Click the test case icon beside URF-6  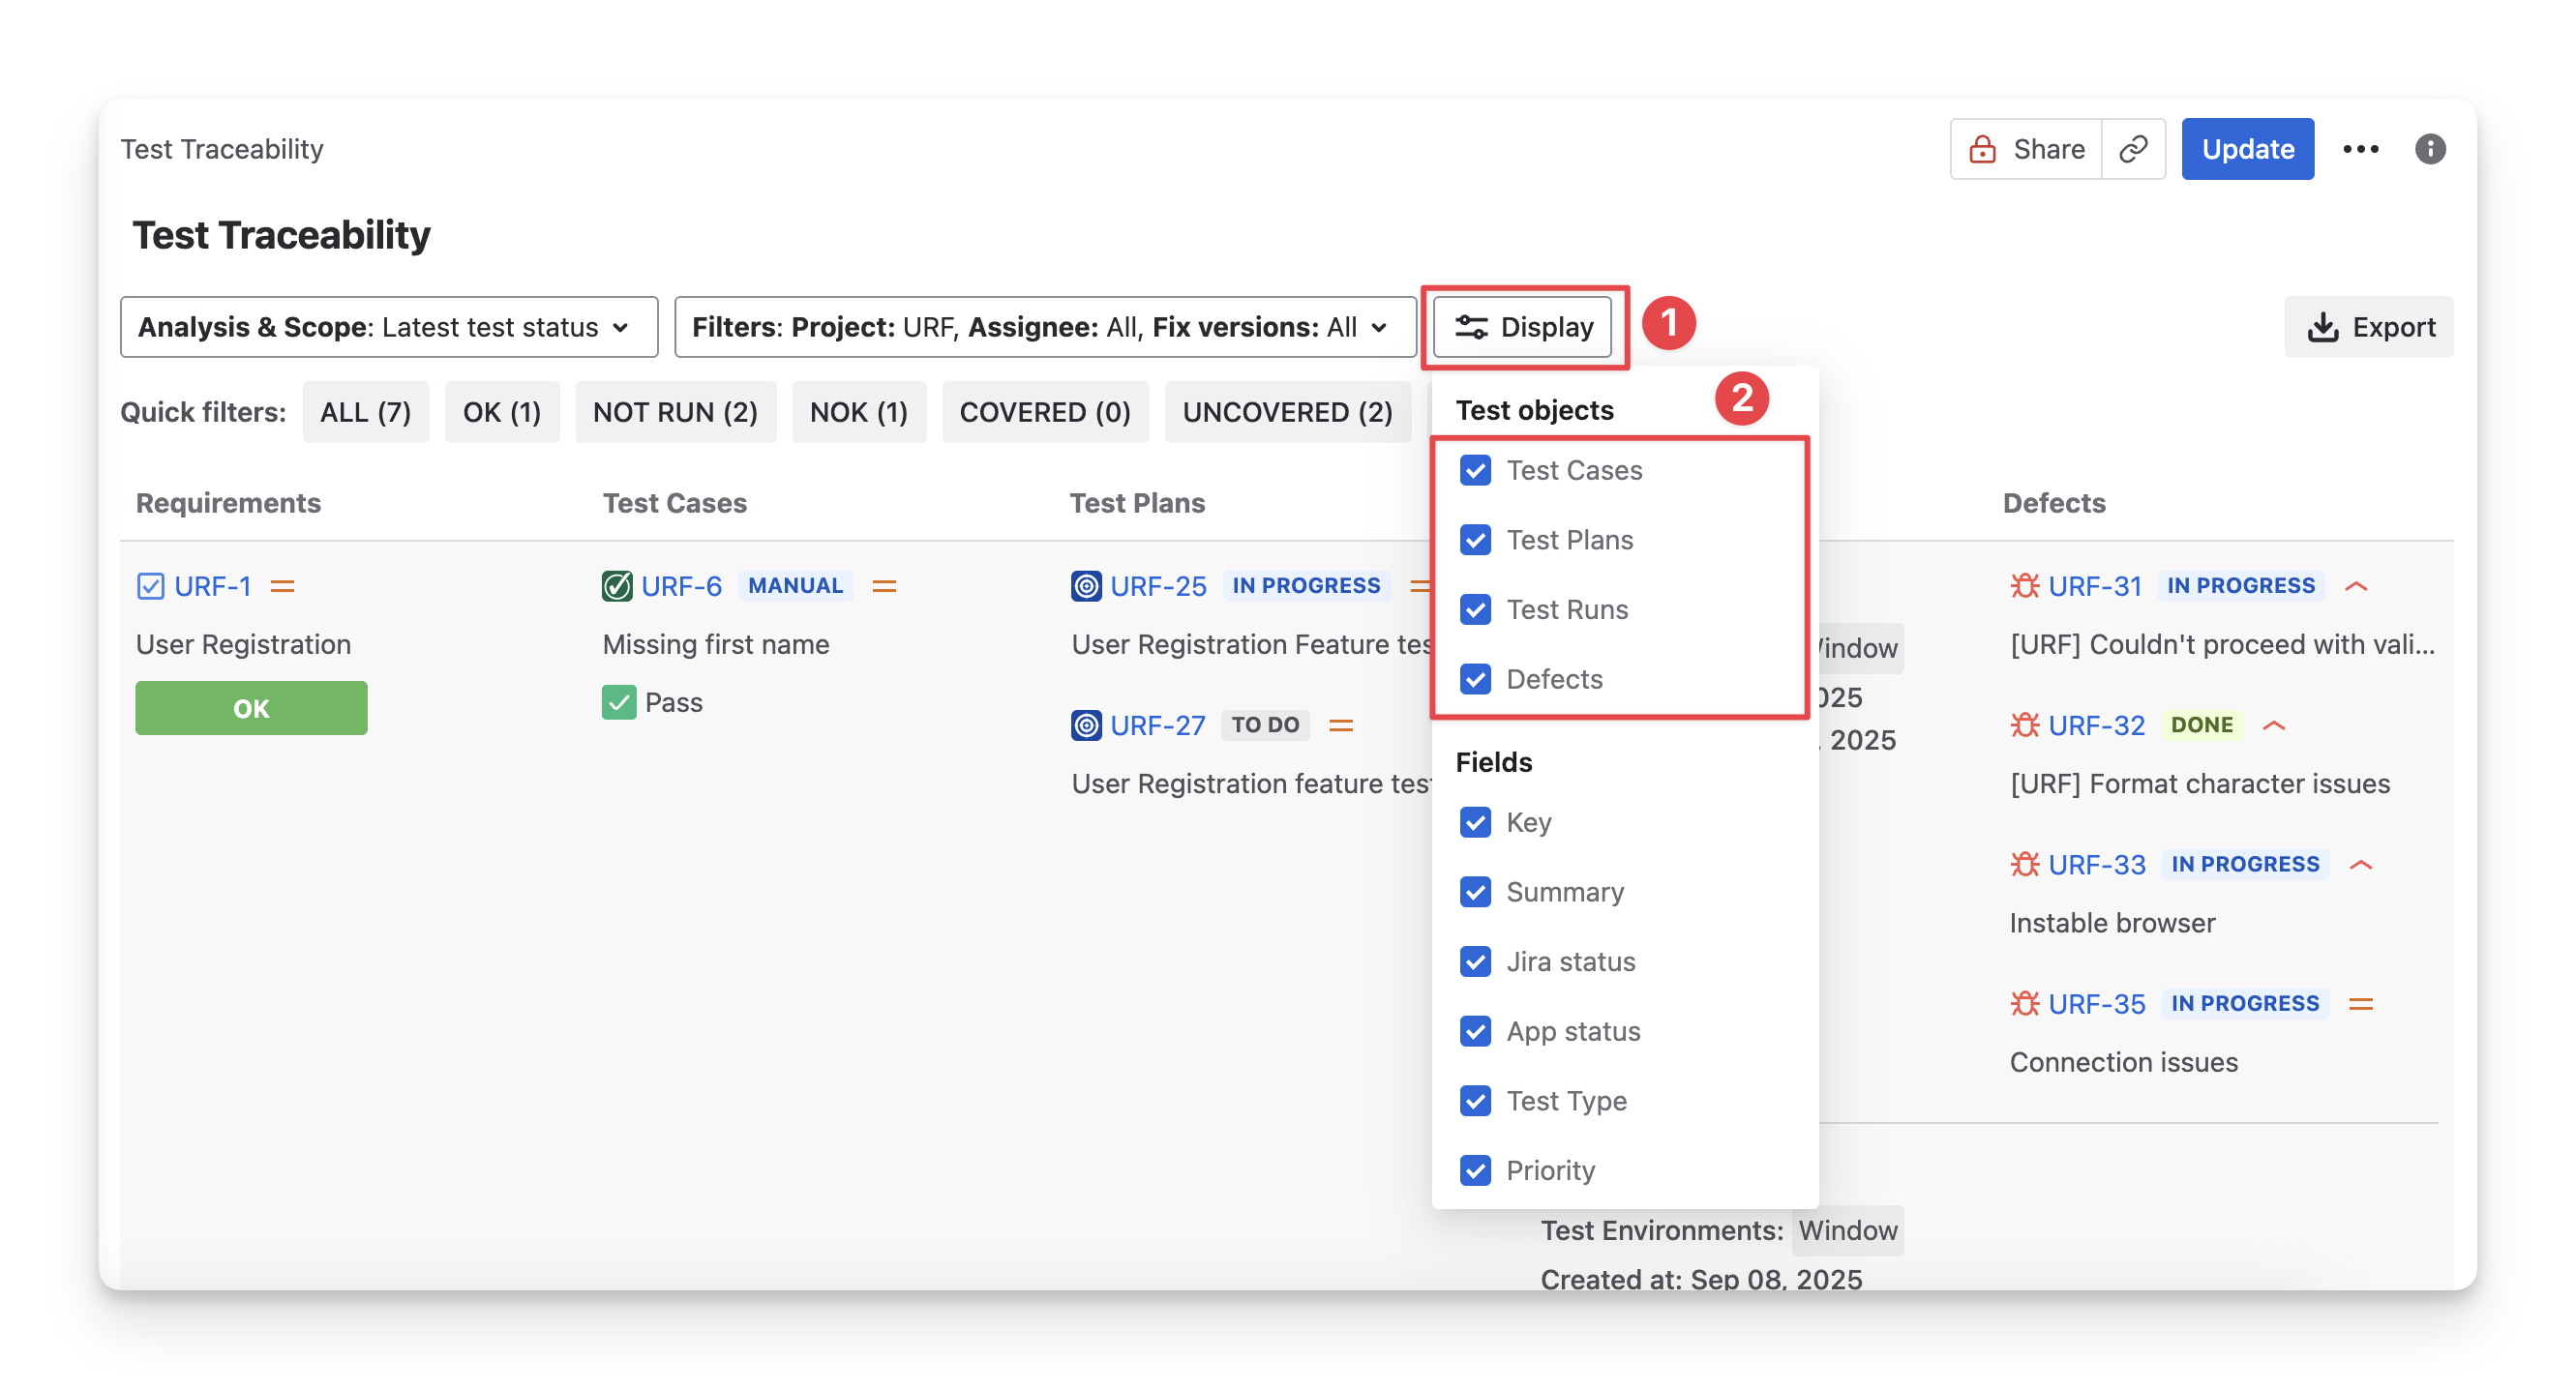click(x=617, y=585)
